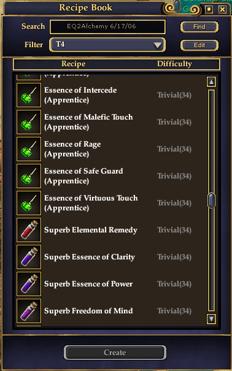Click the recipe list scrollbar thumb

211,201
